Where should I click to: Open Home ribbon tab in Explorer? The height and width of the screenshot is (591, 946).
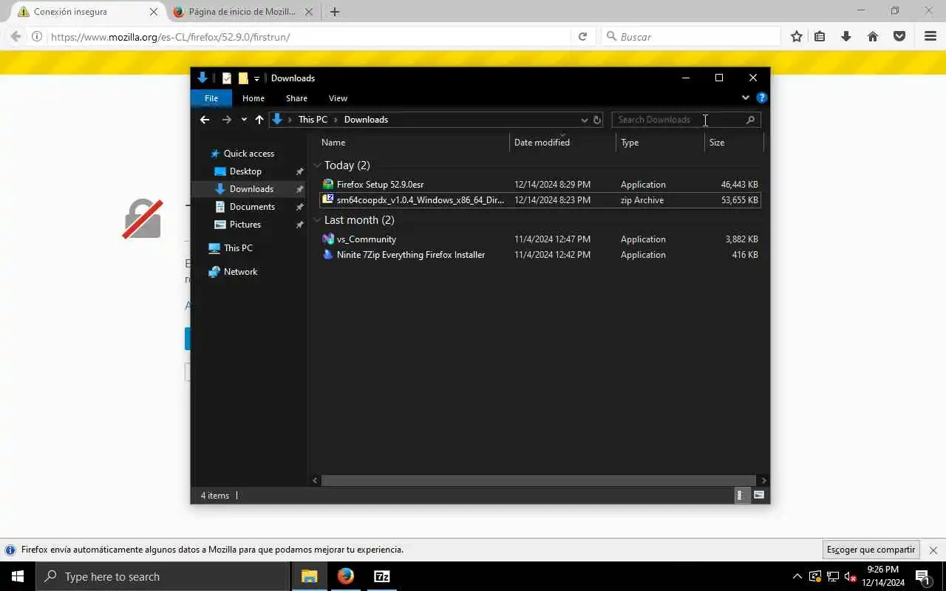click(253, 98)
